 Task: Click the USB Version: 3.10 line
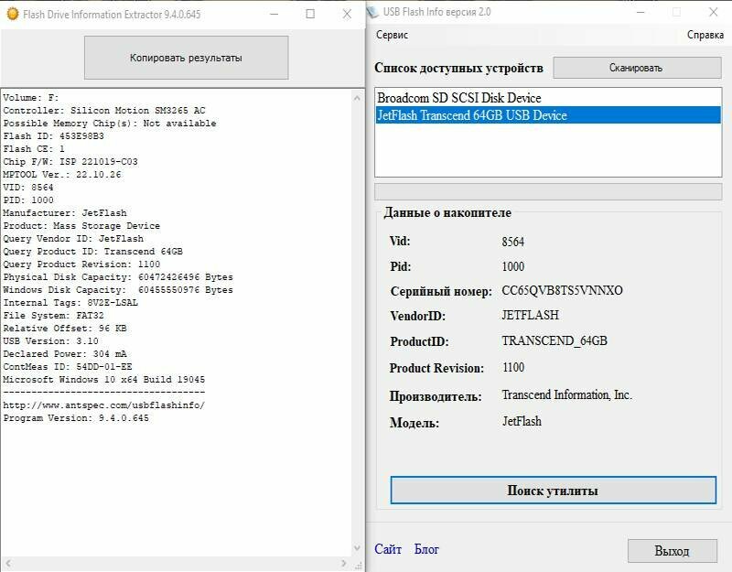(x=51, y=340)
